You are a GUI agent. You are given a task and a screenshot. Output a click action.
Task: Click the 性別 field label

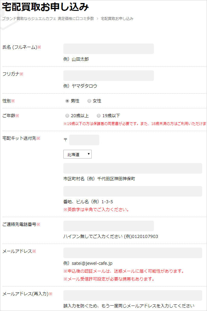(7, 101)
